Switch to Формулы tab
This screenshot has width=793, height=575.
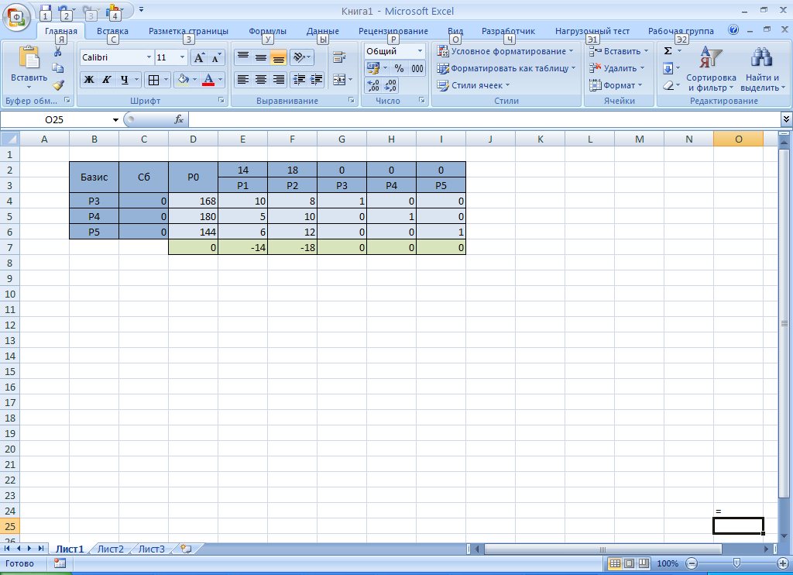267,31
